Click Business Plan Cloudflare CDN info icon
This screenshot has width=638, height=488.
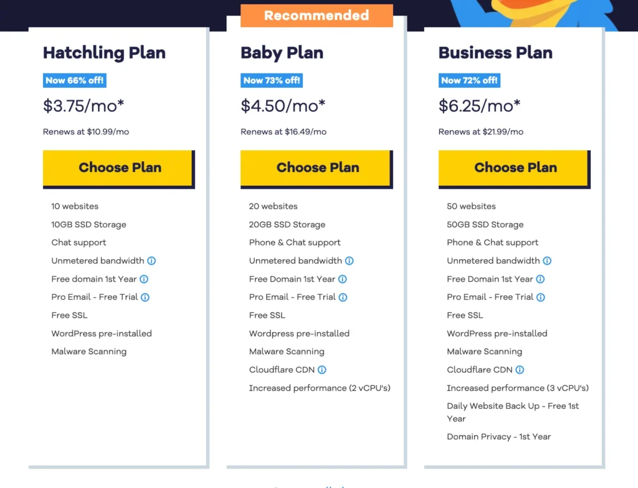(520, 370)
